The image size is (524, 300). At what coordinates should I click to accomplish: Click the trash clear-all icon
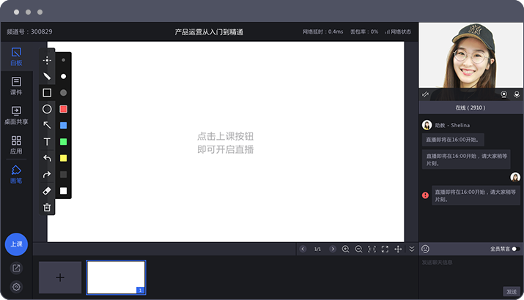[x=47, y=207]
